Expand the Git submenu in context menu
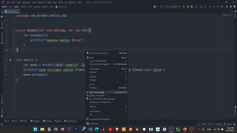The height and width of the screenshot is (133, 237). click(x=107, y=115)
